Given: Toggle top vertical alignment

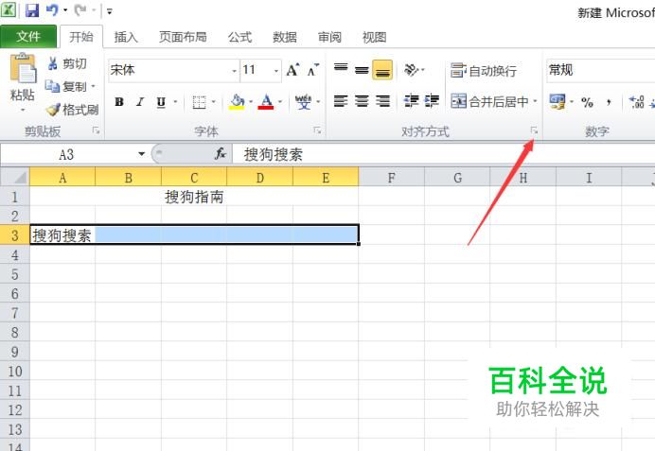Looking at the screenshot, I should tap(341, 69).
